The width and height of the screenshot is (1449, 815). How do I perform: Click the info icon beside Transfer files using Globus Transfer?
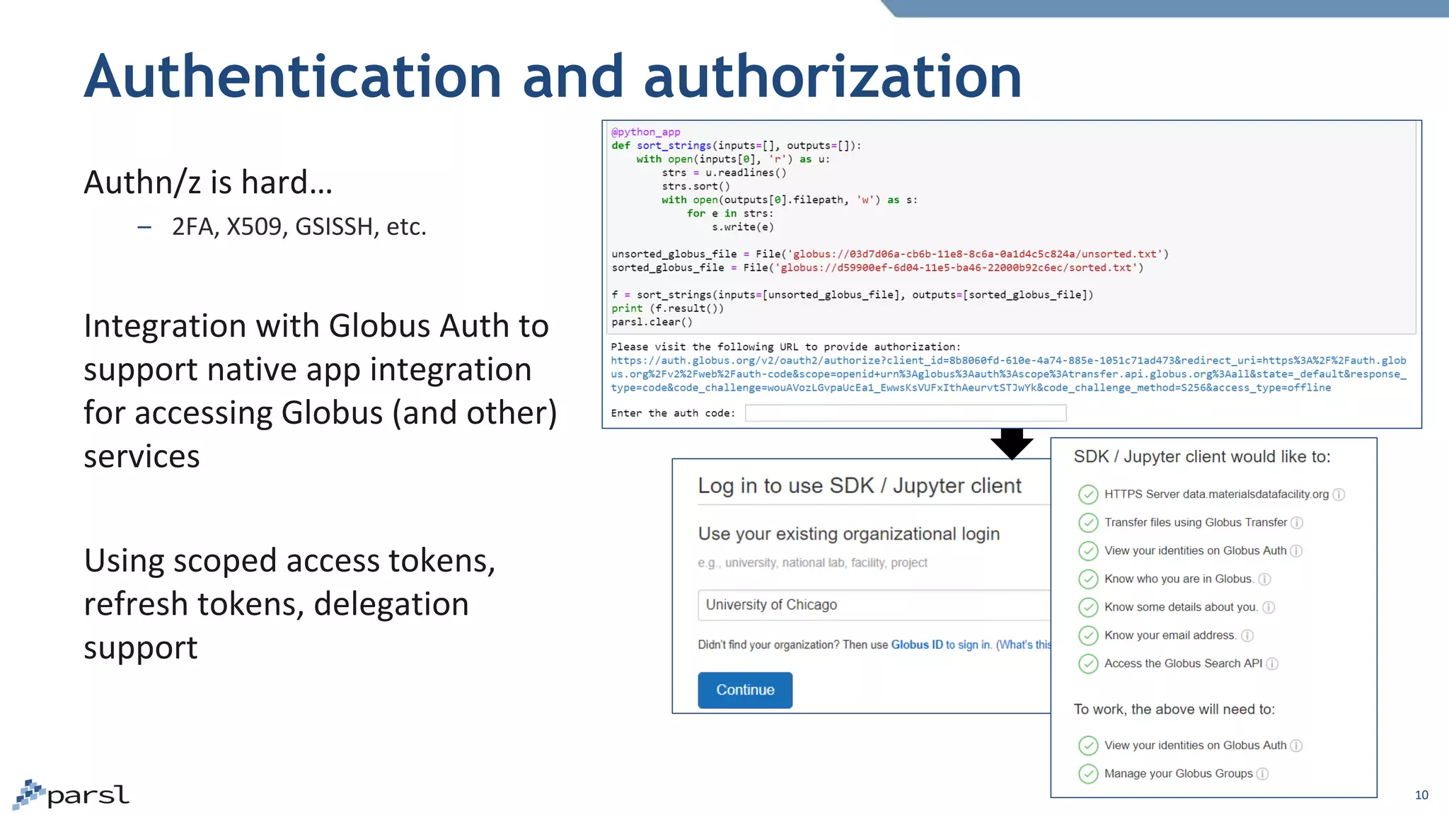[x=1297, y=523]
